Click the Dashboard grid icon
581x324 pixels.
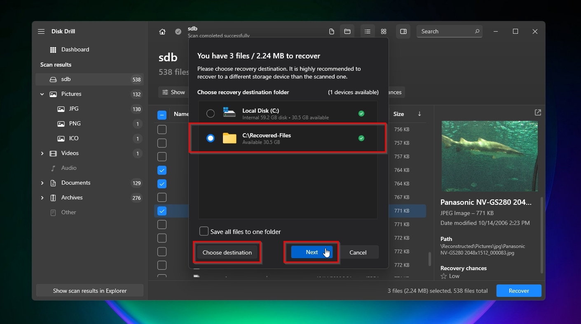click(x=53, y=50)
